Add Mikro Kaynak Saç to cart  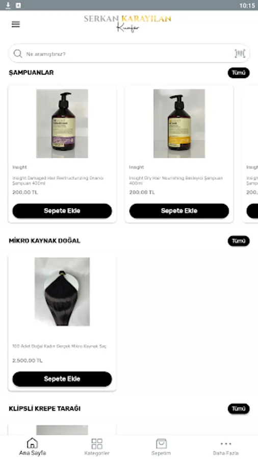pyautogui.click(x=62, y=379)
